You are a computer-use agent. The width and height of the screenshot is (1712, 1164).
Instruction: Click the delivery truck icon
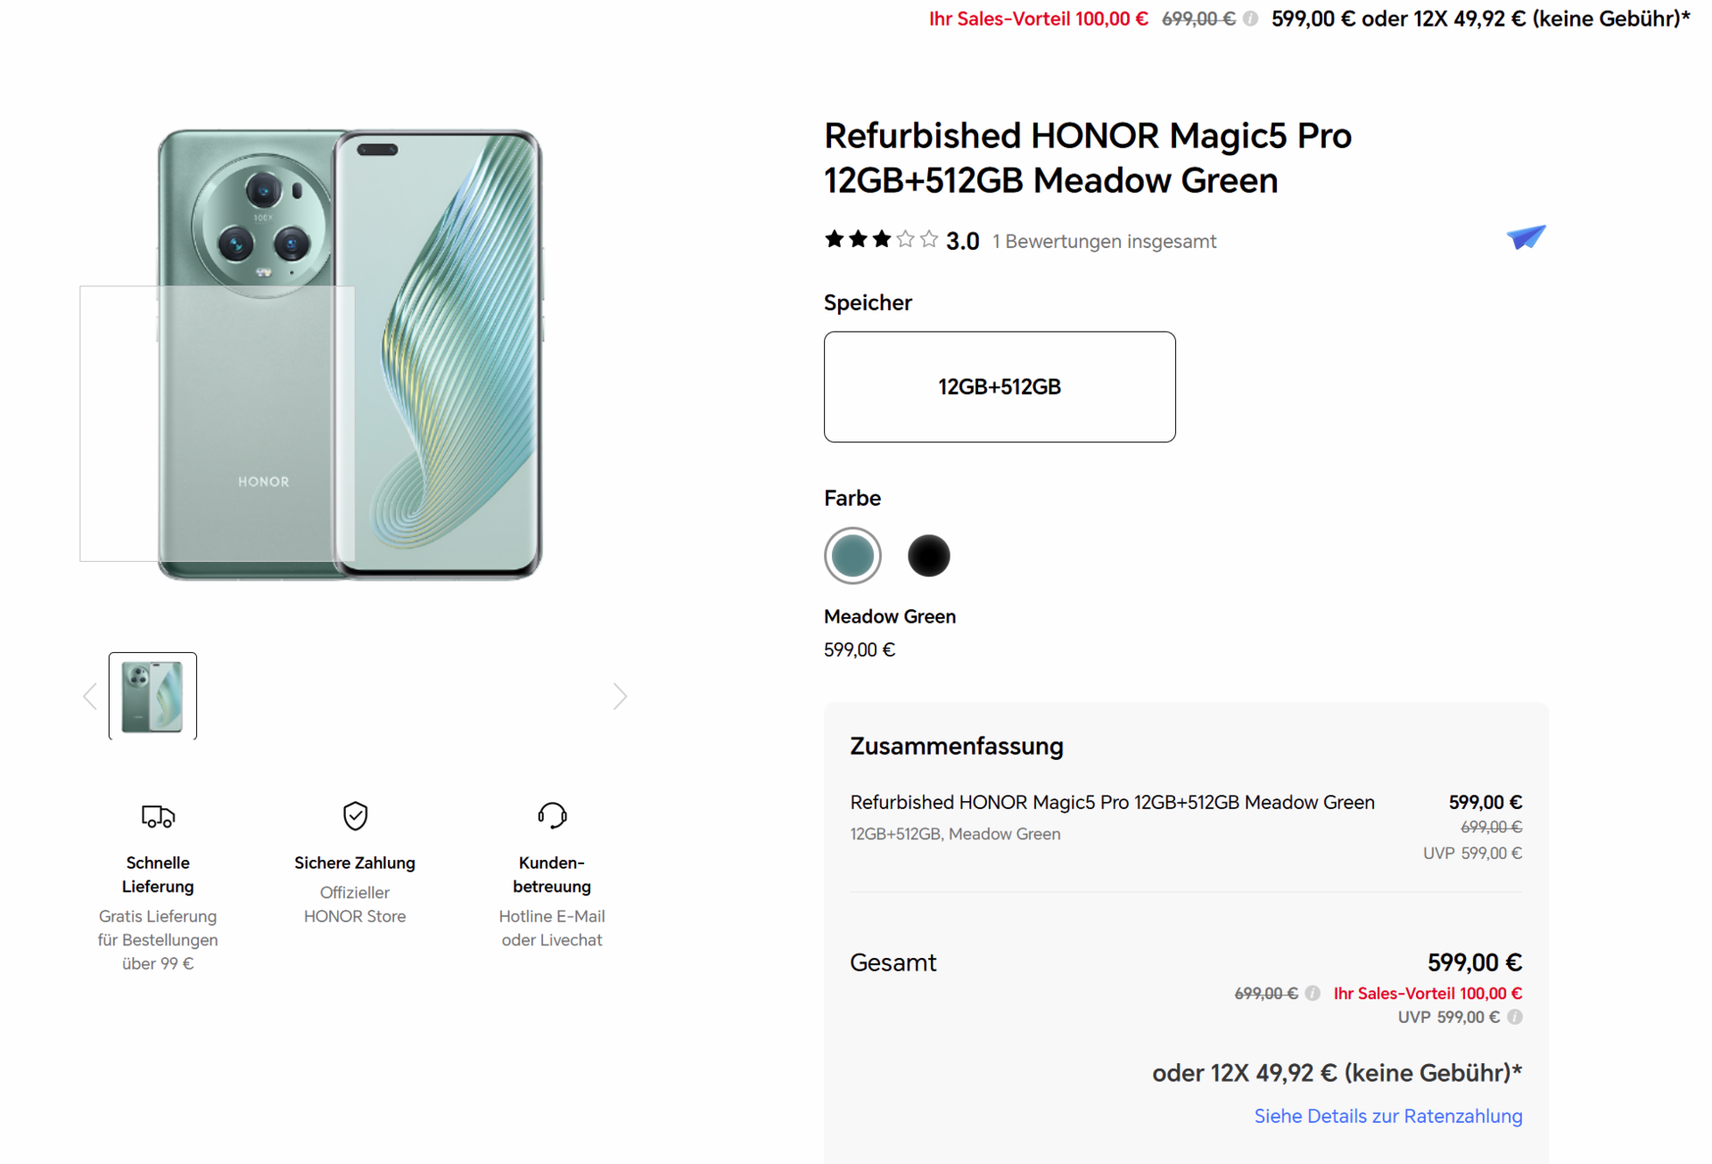158,816
